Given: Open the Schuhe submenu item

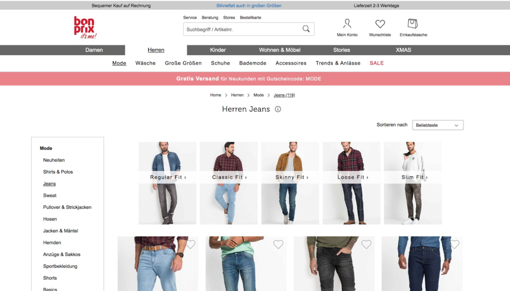Looking at the screenshot, I should click(220, 63).
